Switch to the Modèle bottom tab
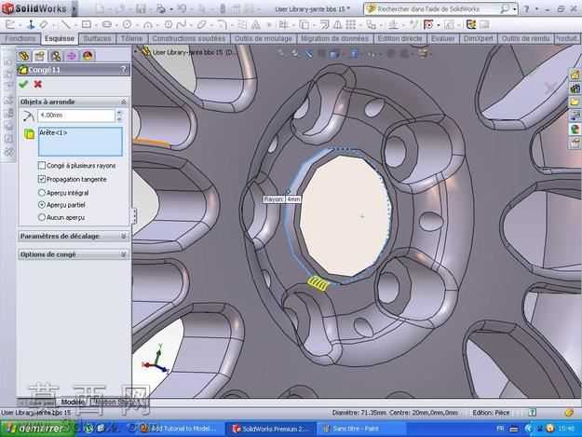Image resolution: width=582 pixels, height=437 pixels. (x=72, y=402)
